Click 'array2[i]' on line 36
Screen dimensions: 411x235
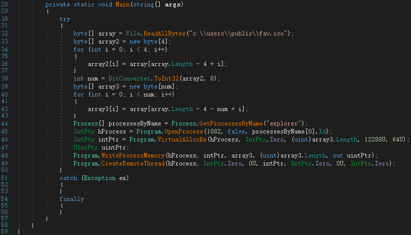103,64
